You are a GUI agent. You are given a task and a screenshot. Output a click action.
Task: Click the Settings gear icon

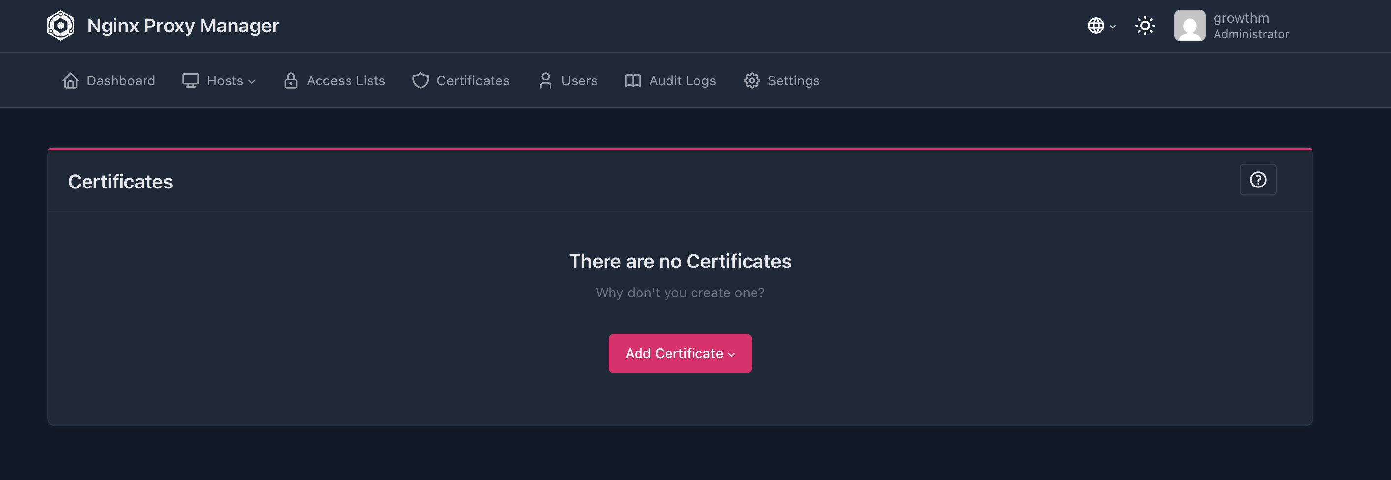coord(752,80)
